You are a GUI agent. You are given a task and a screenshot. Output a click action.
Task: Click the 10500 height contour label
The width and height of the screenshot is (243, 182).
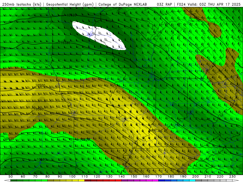[40, 86]
